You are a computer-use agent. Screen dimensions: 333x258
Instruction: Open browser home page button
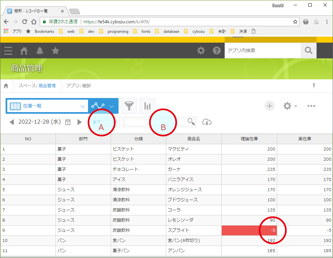point(34,22)
